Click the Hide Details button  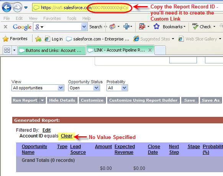pos(62,100)
